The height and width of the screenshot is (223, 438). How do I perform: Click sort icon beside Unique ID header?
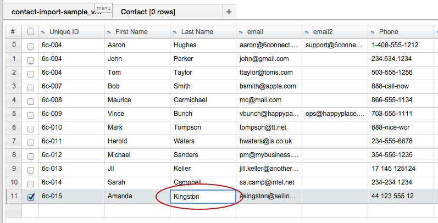pos(42,32)
